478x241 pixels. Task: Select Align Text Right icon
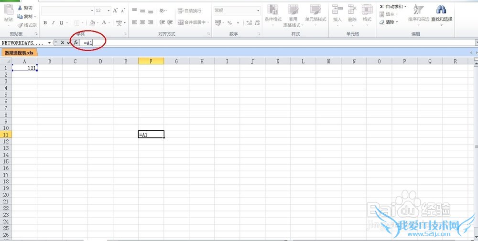coord(151,22)
